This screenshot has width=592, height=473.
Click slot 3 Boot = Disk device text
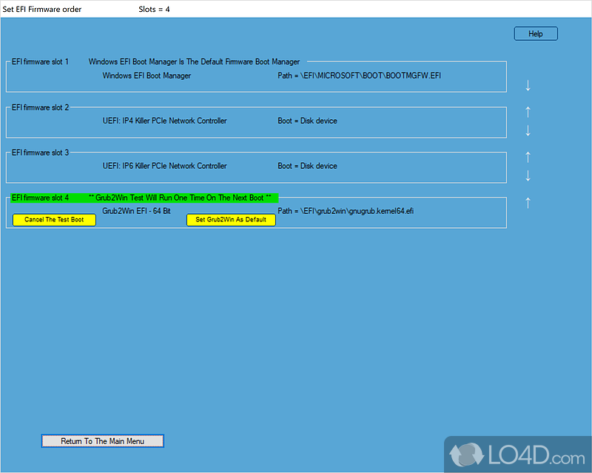[x=307, y=166]
